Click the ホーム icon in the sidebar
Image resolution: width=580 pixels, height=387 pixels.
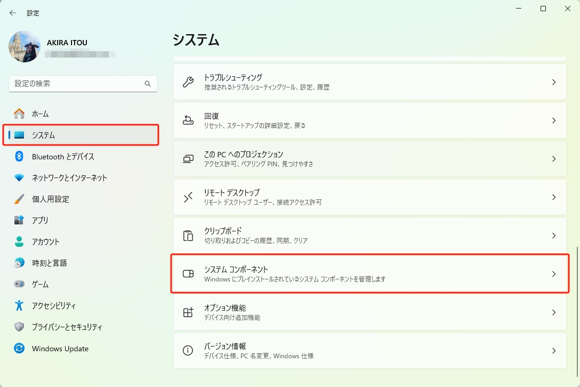pos(17,114)
